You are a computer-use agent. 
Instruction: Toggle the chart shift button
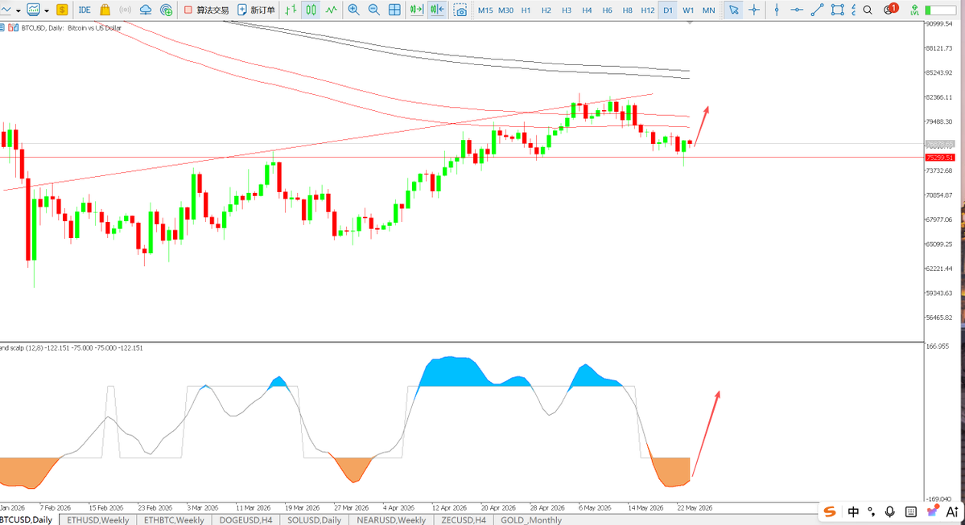pyautogui.click(x=438, y=10)
